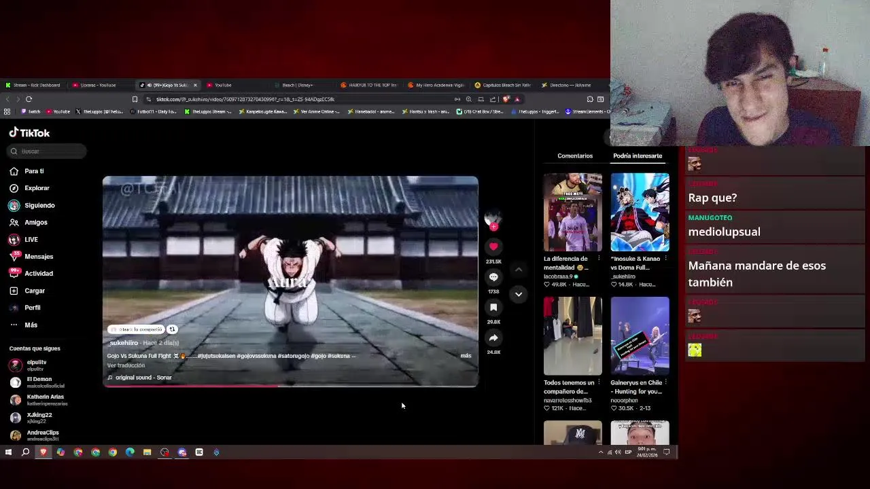The width and height of the screenshot is (870, 489).
Task: Click the TikTok logo
Action: [x=29, y=133]
